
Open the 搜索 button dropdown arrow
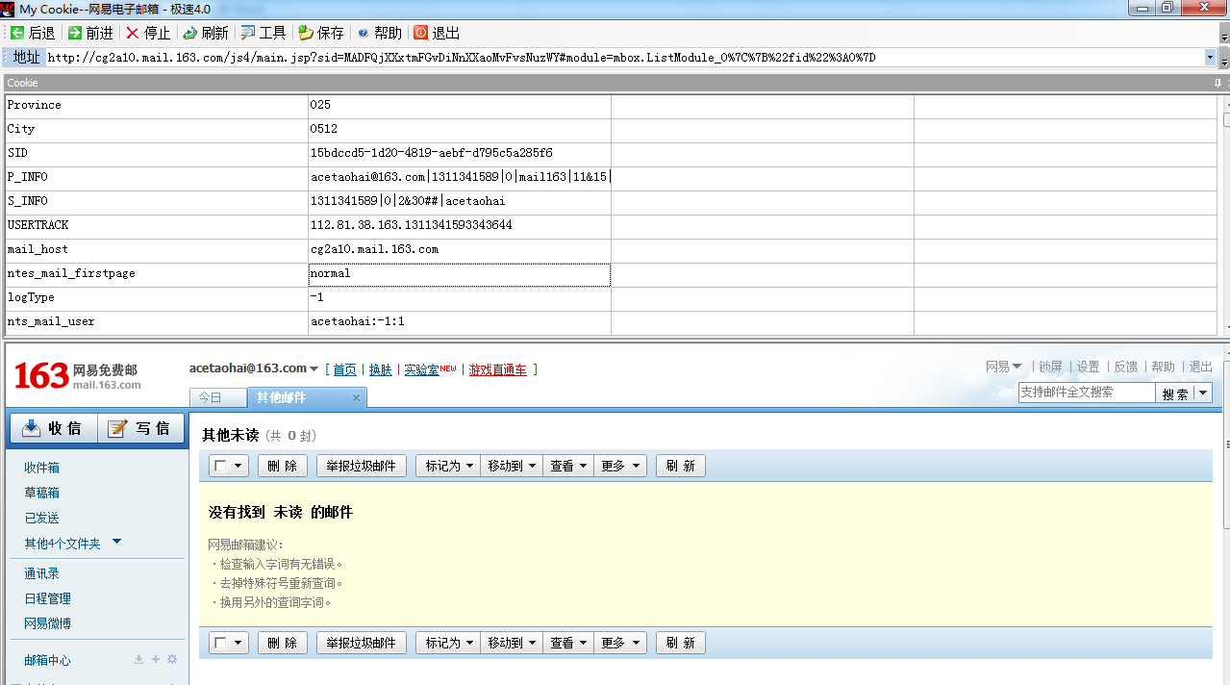click(1202, 393)
